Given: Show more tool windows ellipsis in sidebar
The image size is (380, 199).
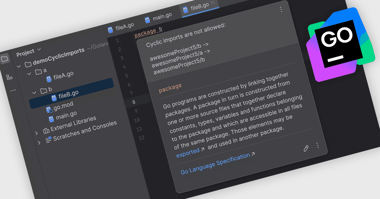Looking at the screenshot, I should click(13, 90).
